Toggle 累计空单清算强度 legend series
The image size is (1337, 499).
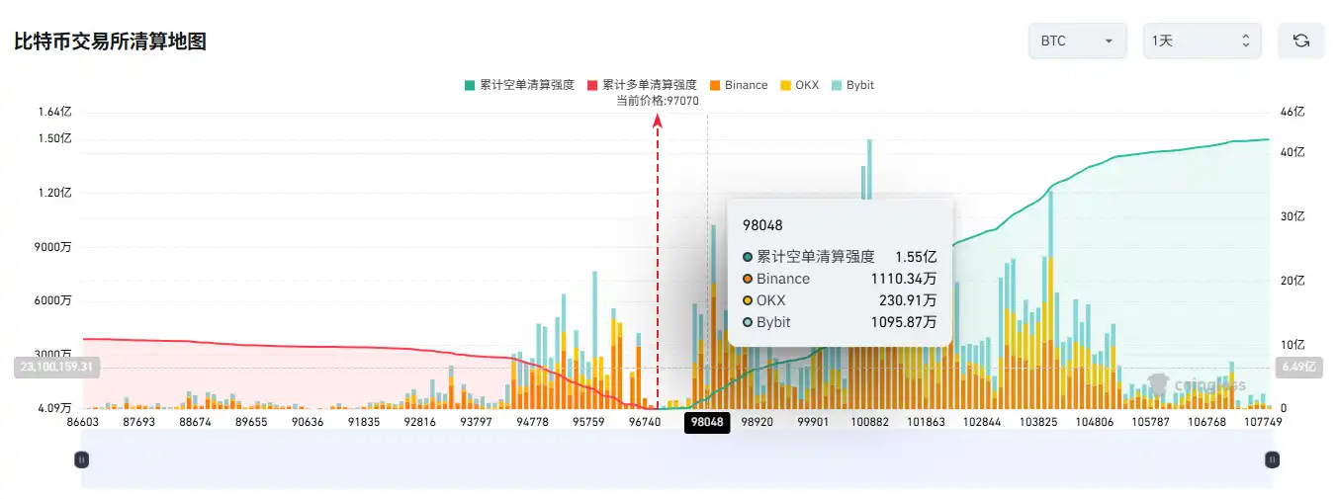519,85
